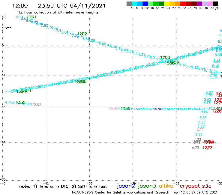
Task: Click the cyan wave height value '4.42'
Action: pos(9,91)
